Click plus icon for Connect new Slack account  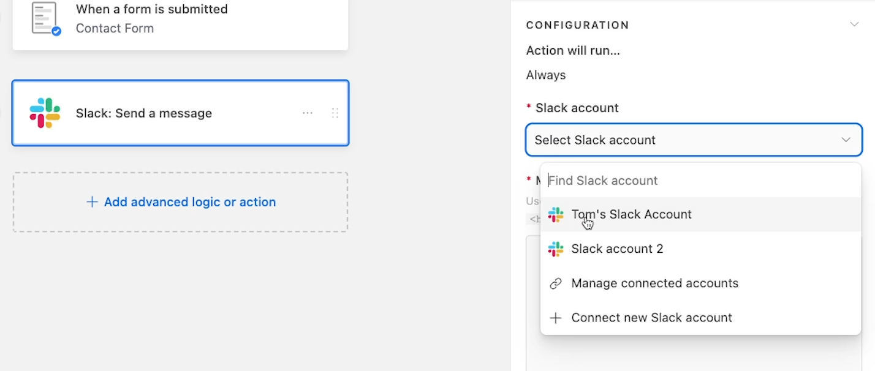556,318
